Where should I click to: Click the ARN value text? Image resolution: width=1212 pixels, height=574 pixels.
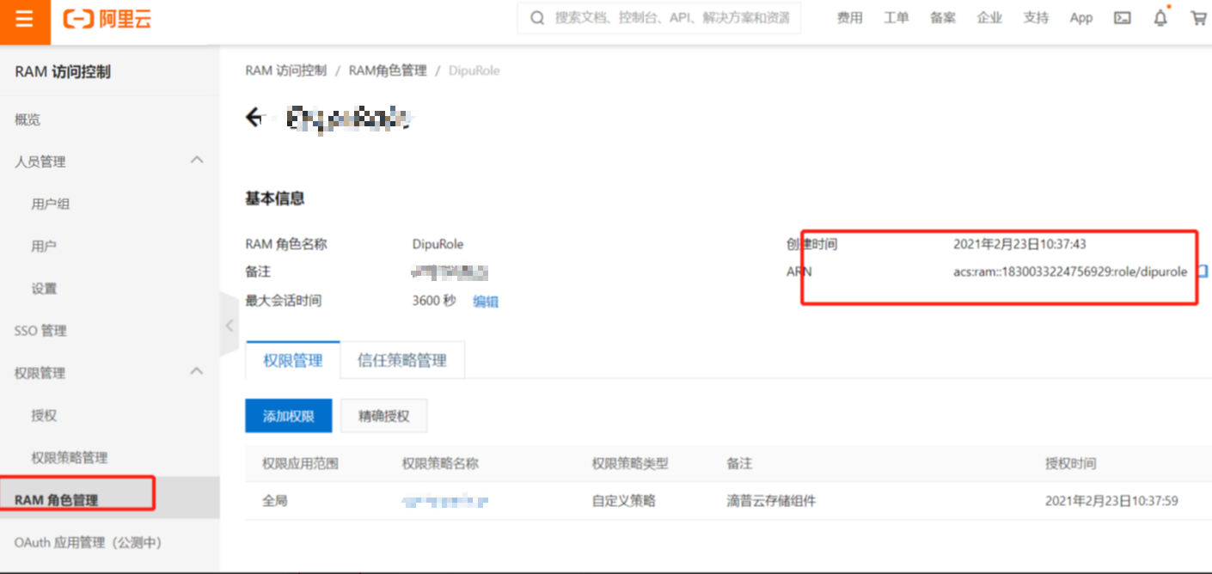[x=1070, y=272]
